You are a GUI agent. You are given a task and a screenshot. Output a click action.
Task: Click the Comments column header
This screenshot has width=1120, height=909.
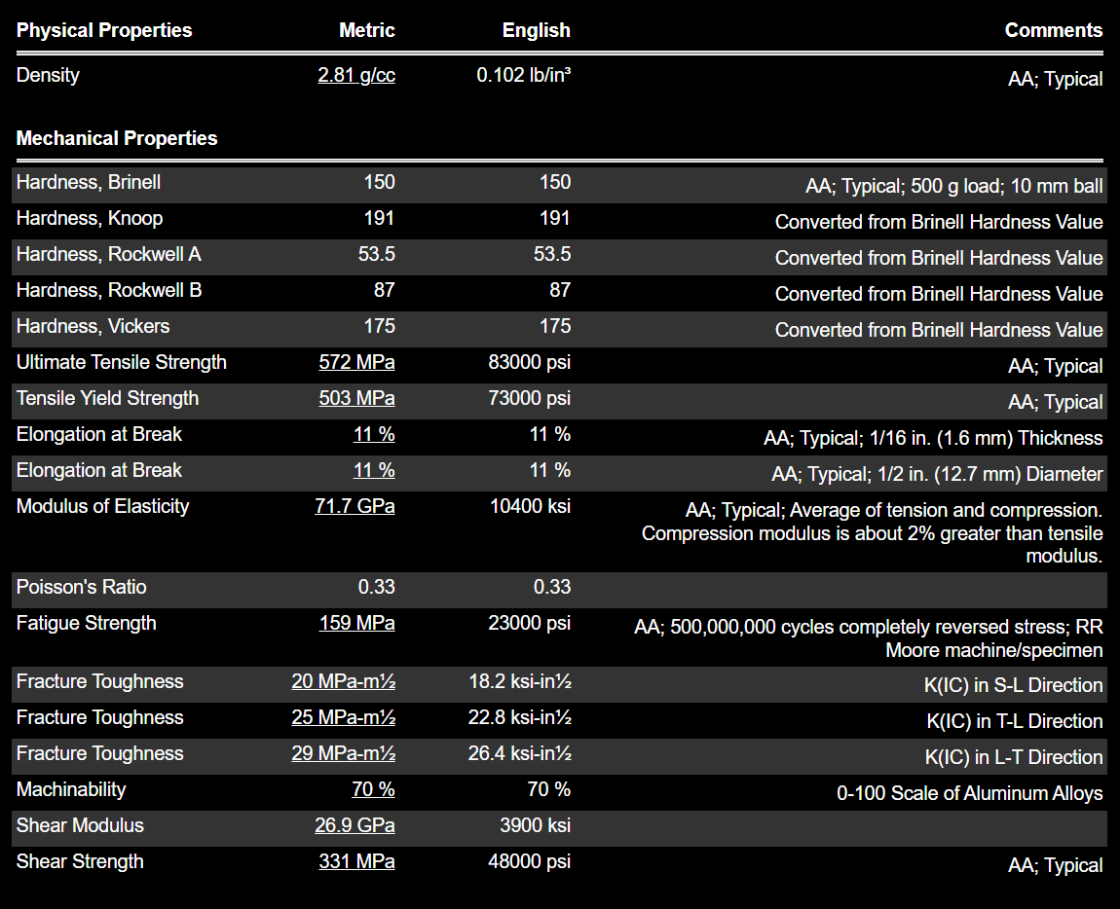1054,30
